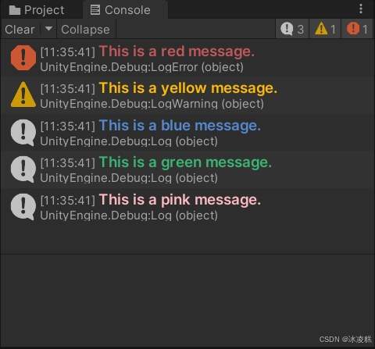
Task: Open the three-dot panel options menu
Action: tap(361, 9)
